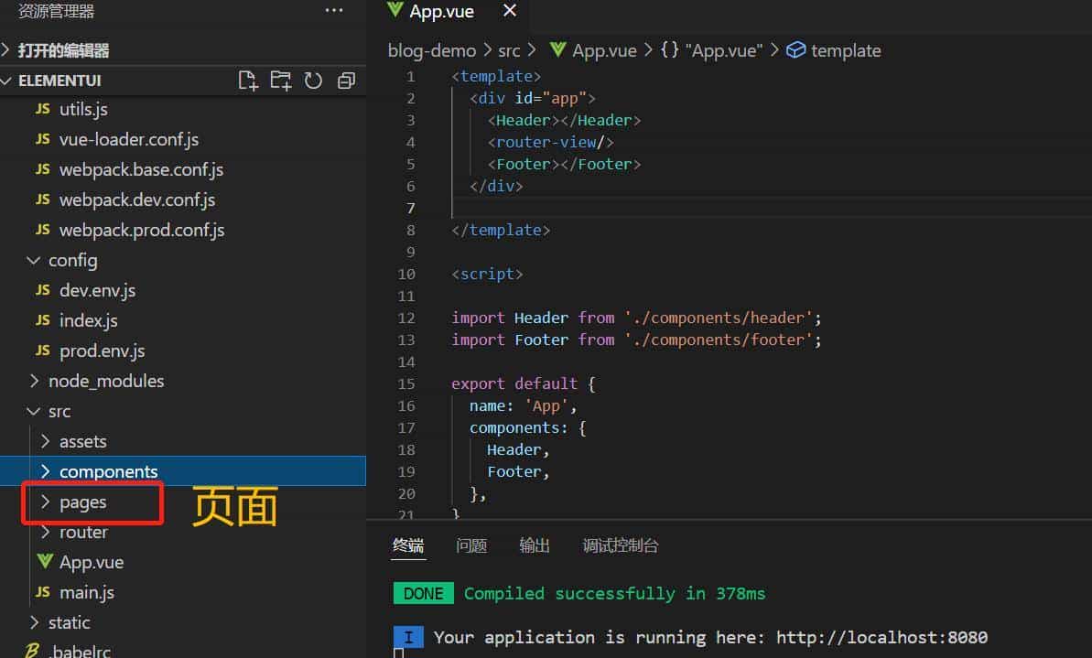Expand the pages folder
This screenshot has width=1092, height=658.
82,502
